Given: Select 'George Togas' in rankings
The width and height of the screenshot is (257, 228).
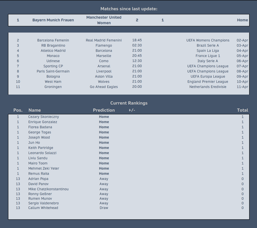Looking at the screenshot, I should point(40,132).
